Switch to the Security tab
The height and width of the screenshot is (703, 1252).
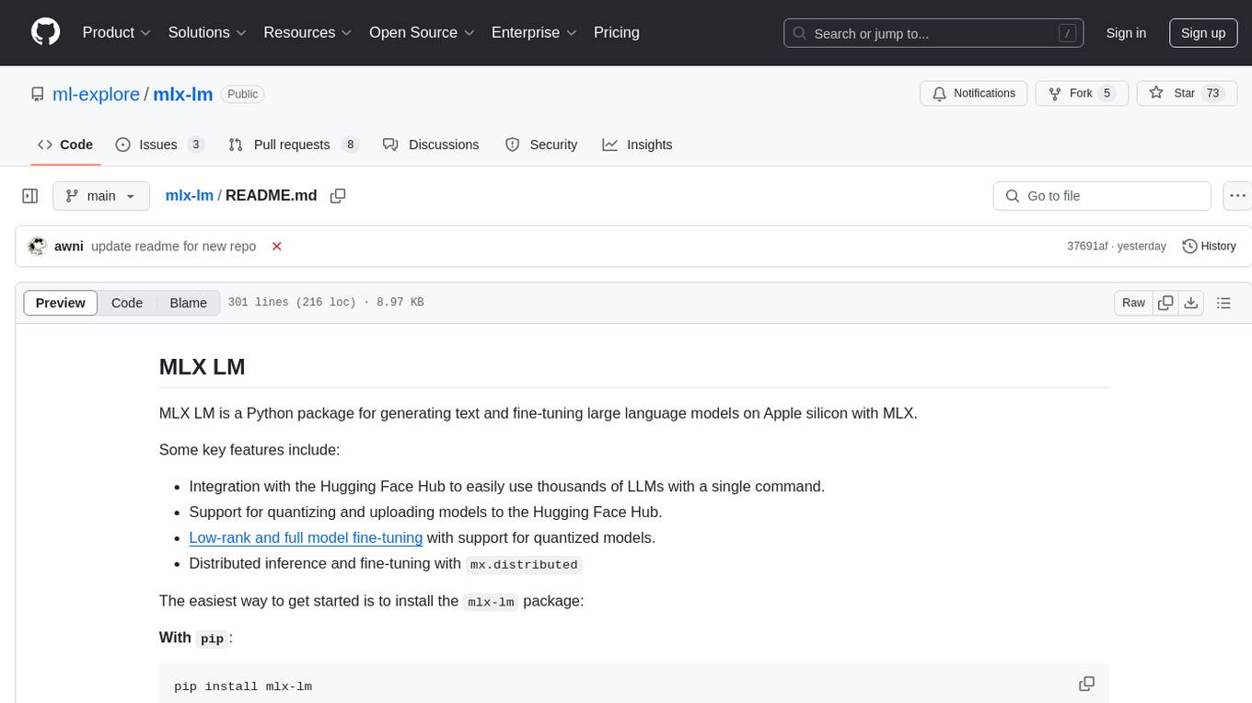tap(541, 144)
